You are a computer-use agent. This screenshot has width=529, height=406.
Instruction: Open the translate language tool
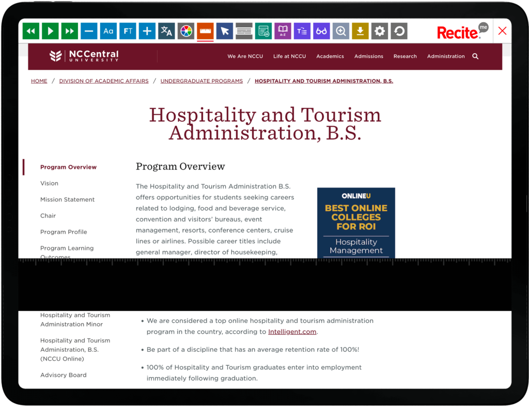166,31
